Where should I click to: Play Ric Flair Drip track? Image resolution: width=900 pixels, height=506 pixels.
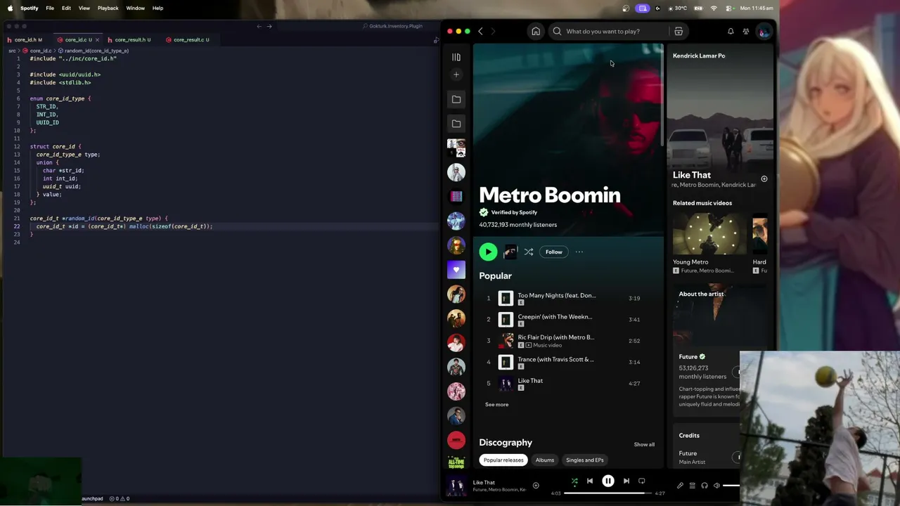[568, 341]
